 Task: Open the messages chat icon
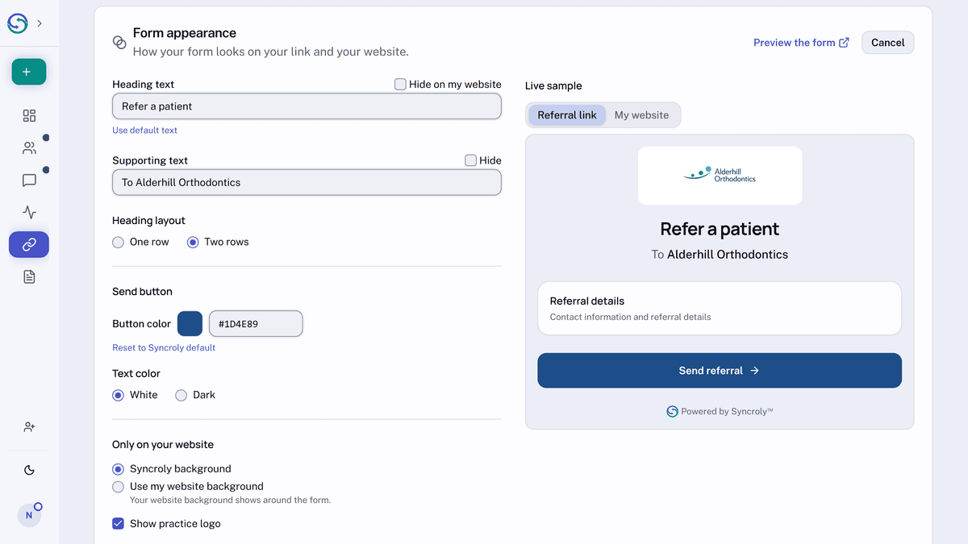click(x=29, y=181)
